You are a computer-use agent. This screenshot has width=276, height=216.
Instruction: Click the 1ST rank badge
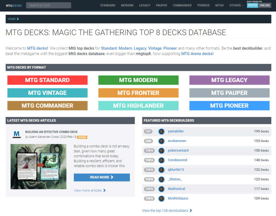pos(148,131)
